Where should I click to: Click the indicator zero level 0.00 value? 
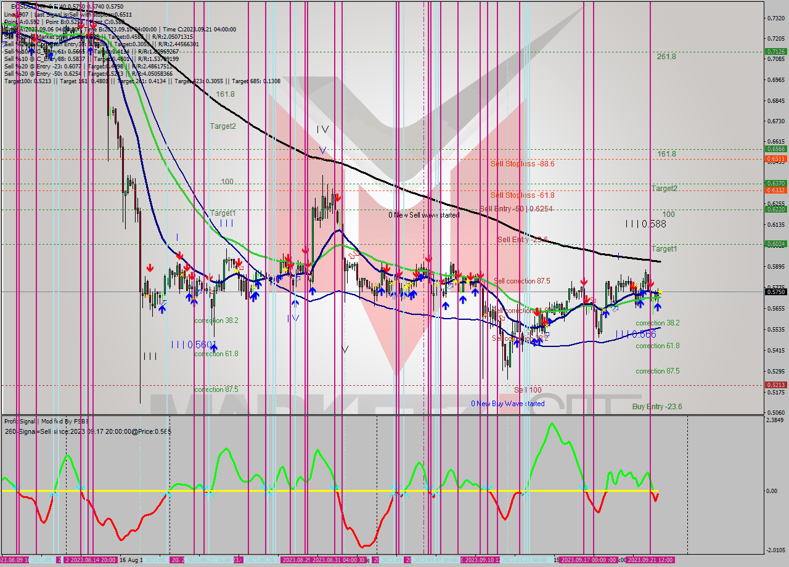[772, 491]
